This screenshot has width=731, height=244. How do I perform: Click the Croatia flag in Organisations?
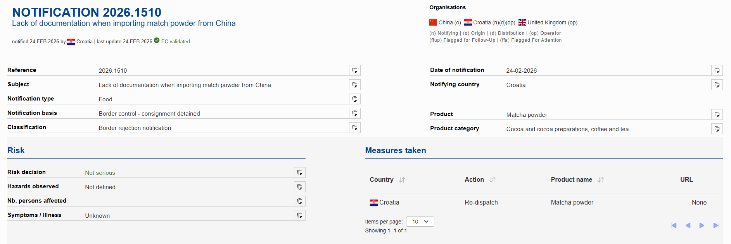coord(468,22)
